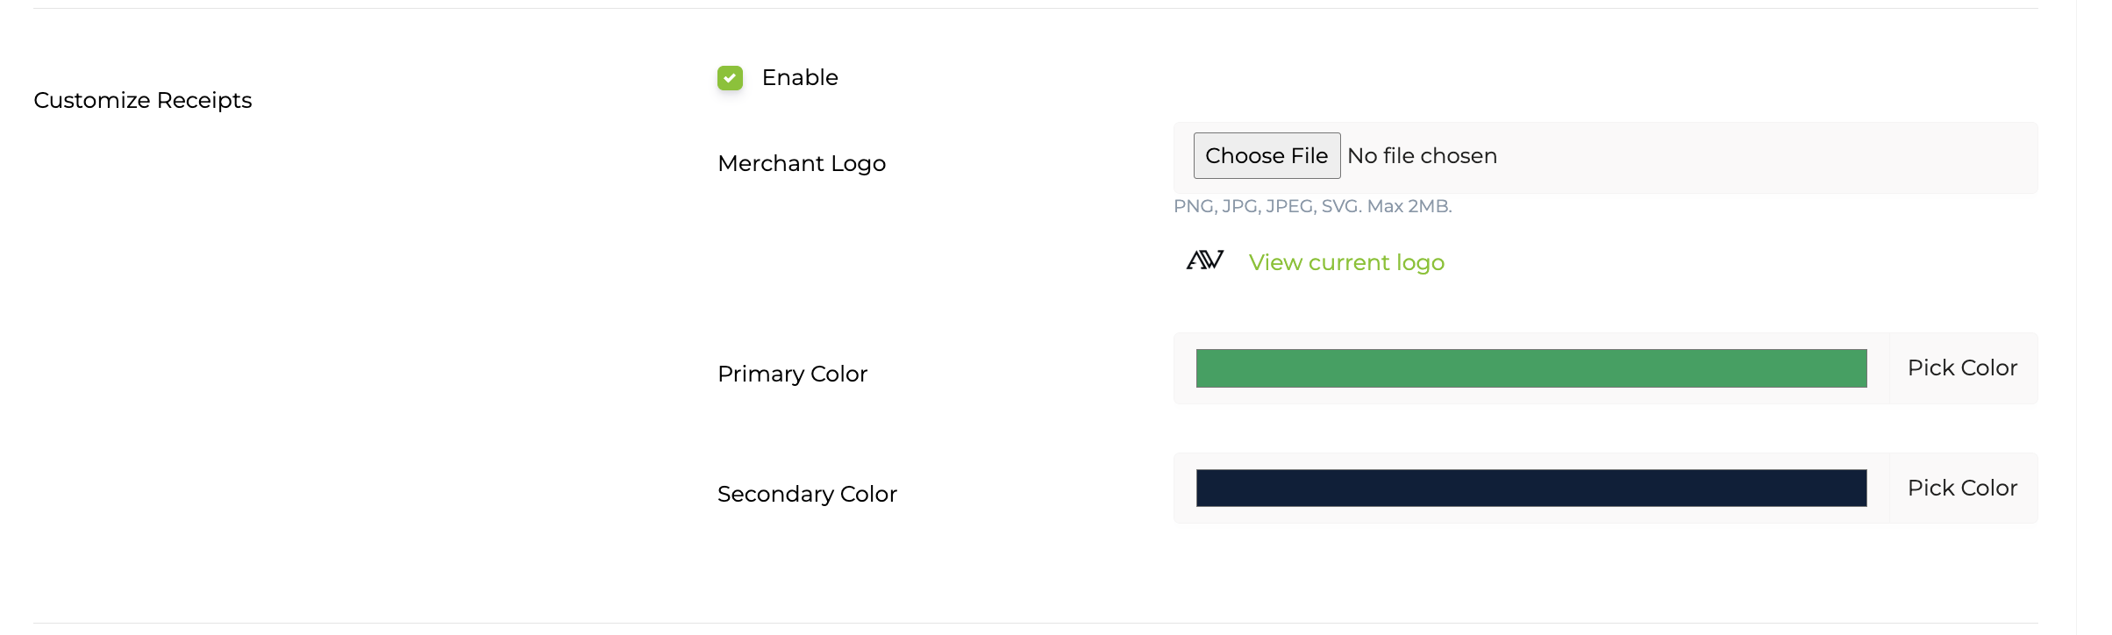This screenshot has height=635, width=2112.
Task: Untick the Enable checkbox for receipts
Action: pos(730,78)
